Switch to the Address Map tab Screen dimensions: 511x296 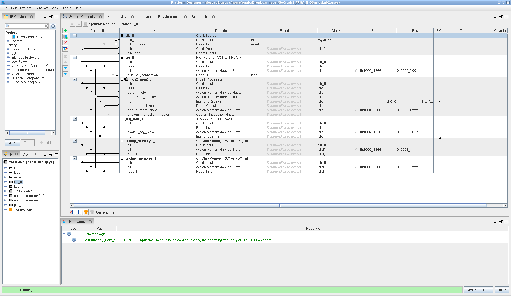coord(116,17)
